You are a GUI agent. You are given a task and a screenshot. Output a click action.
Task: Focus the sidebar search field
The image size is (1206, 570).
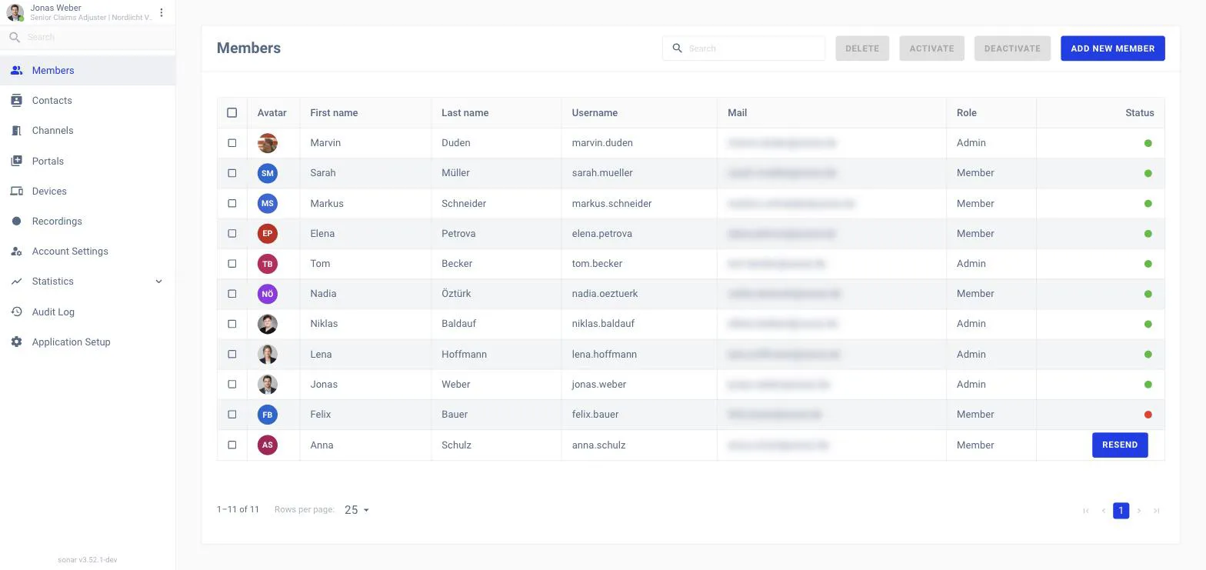(x=88, y=37)
